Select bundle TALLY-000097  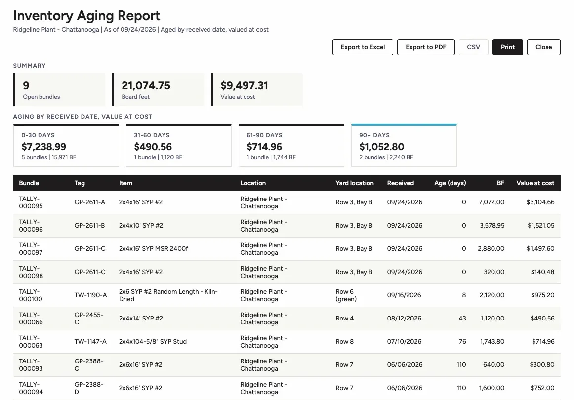tap(31, 249)
